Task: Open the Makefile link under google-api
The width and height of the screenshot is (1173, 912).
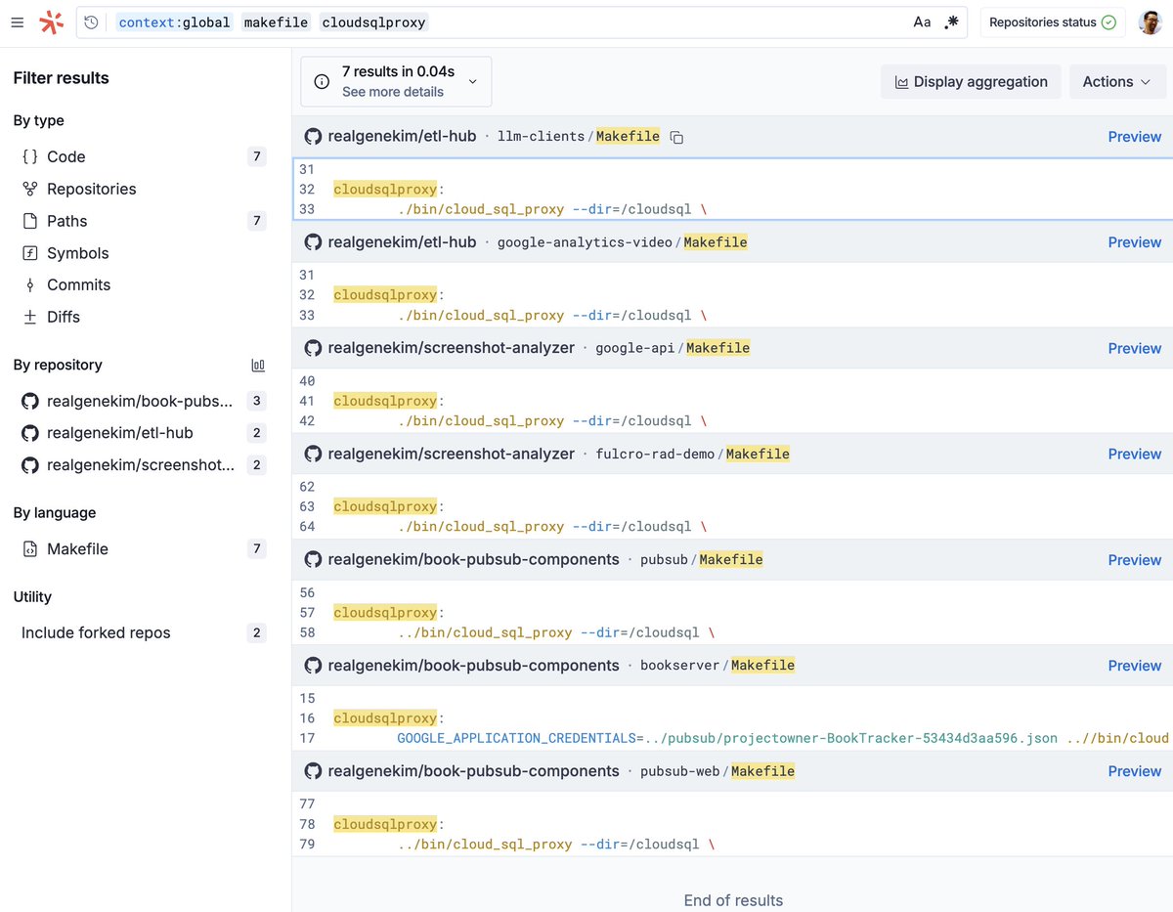Action: coord(718,348)
